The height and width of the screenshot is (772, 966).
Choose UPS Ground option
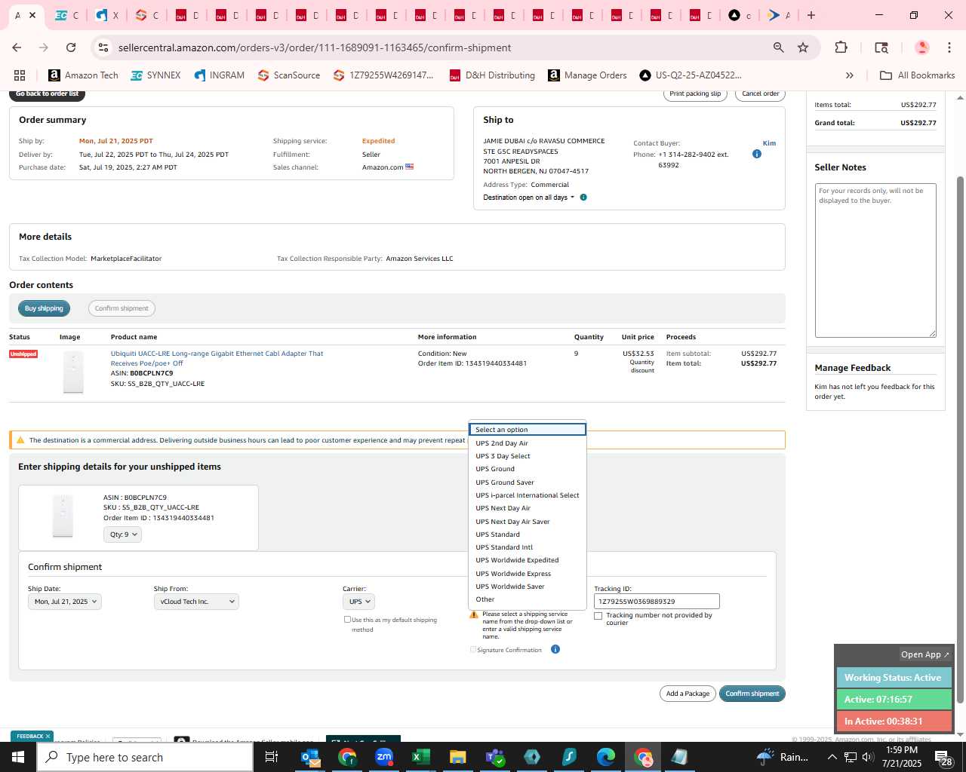527,469
